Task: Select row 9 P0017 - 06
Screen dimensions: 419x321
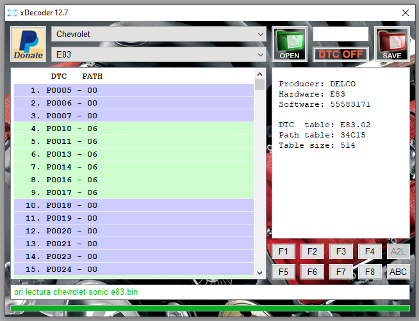Action: click(x=134, y=192)
